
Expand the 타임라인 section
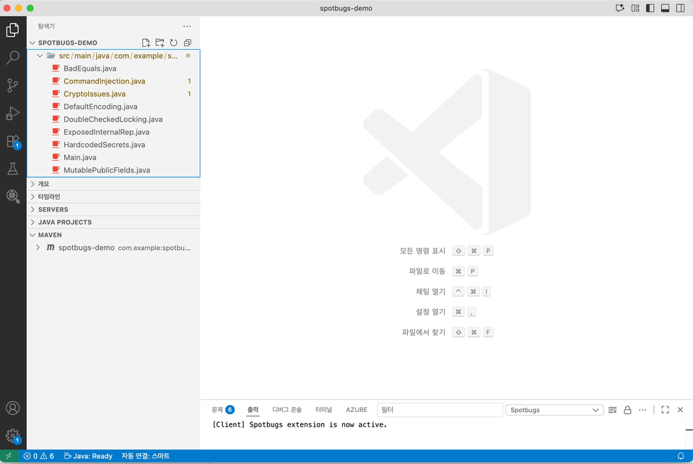[x=113, y=197]
